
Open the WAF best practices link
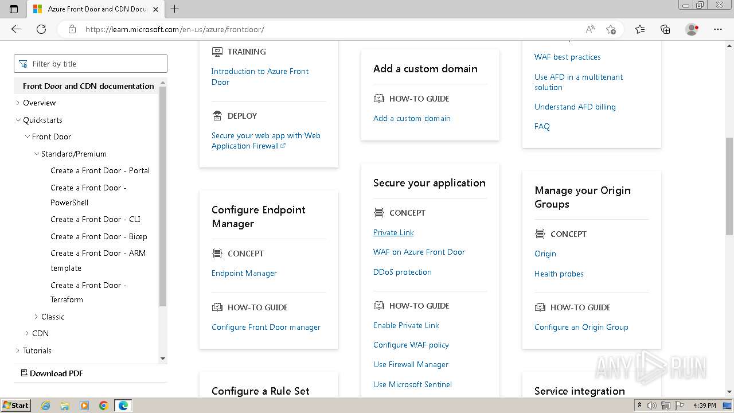click(x=568, y=57)
